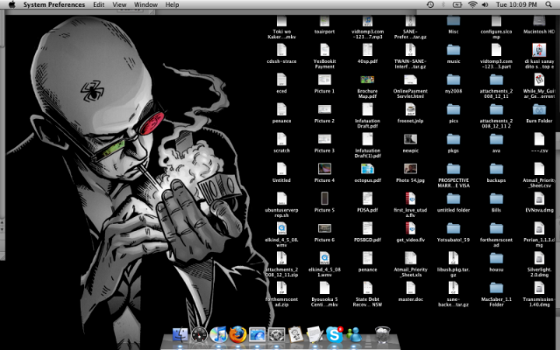Select the scratch file icon
The height and width of the screenshot is (350, 560).
[x=281, y=139]
